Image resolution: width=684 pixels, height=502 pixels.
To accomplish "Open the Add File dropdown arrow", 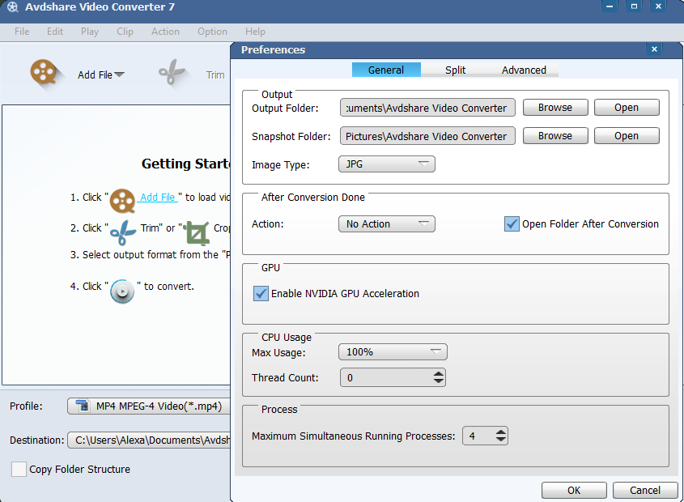I will pyautogui.click(x=119, y=74).
